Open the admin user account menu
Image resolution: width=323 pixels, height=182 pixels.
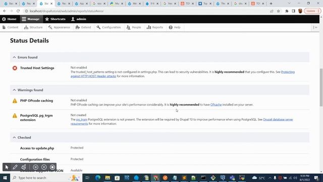click(79, 19)
